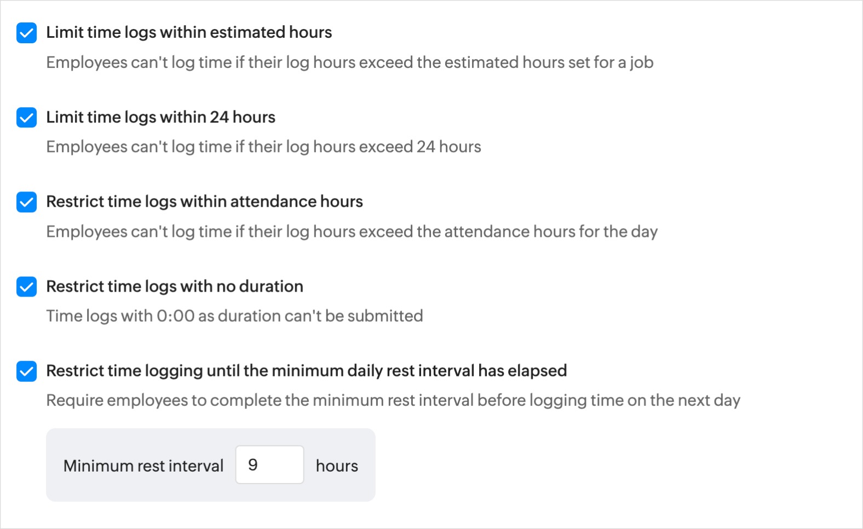This screenshot has height=529, width=863.
Task: Click the 'Restrict time logs with no duration' label
Action: click(x=175, y=286)
